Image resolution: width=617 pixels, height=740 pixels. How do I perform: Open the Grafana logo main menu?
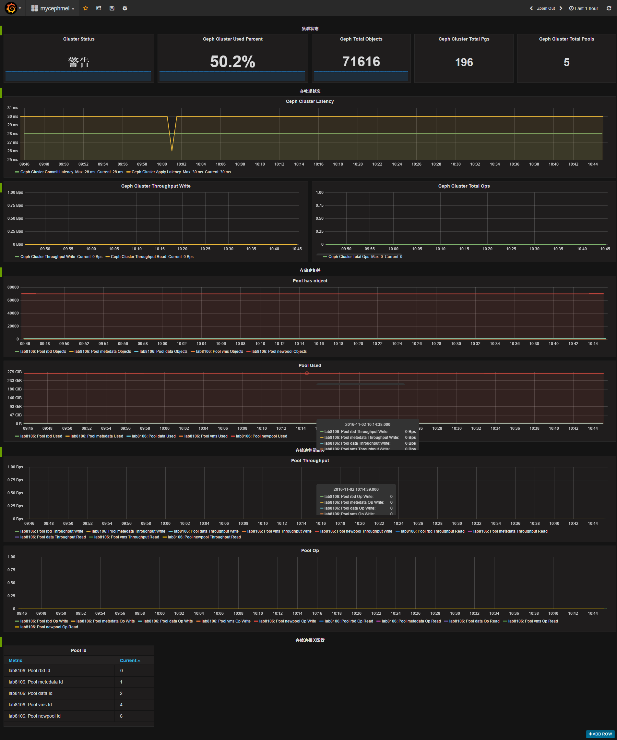pos(13,8)
